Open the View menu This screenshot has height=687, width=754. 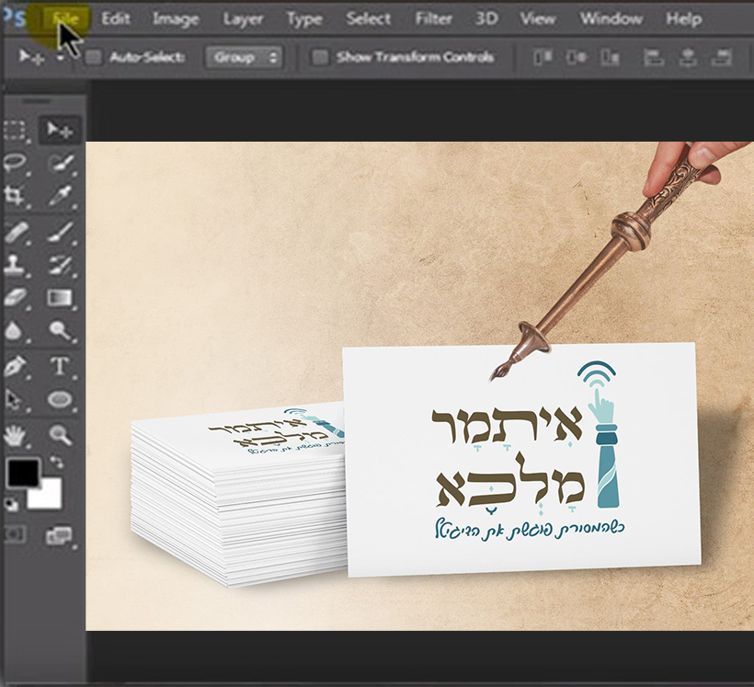click(x=538, y=19)
